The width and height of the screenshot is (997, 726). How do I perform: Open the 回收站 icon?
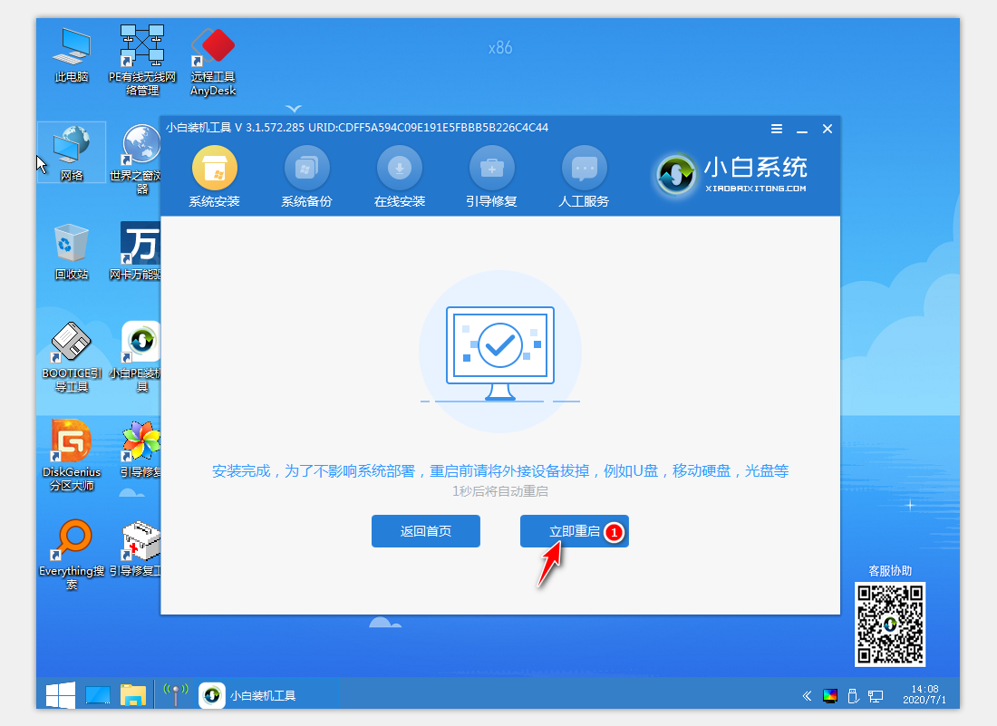[x=72, y=252]
